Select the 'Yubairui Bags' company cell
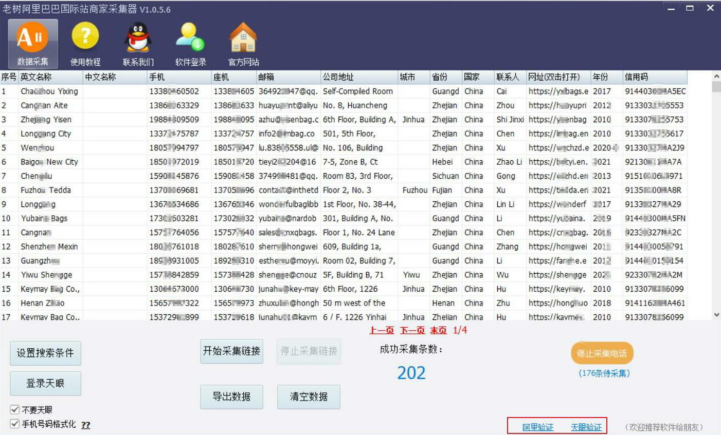Viewport: 721px width, 435px height. 51,218
